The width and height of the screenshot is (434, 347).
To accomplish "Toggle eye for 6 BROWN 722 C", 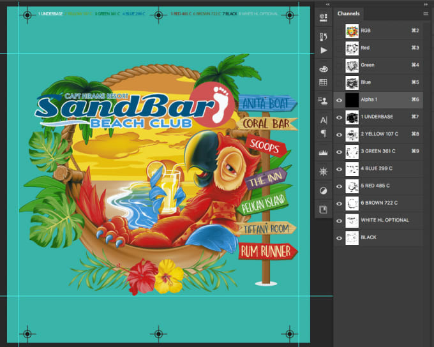I will (339, 203).
